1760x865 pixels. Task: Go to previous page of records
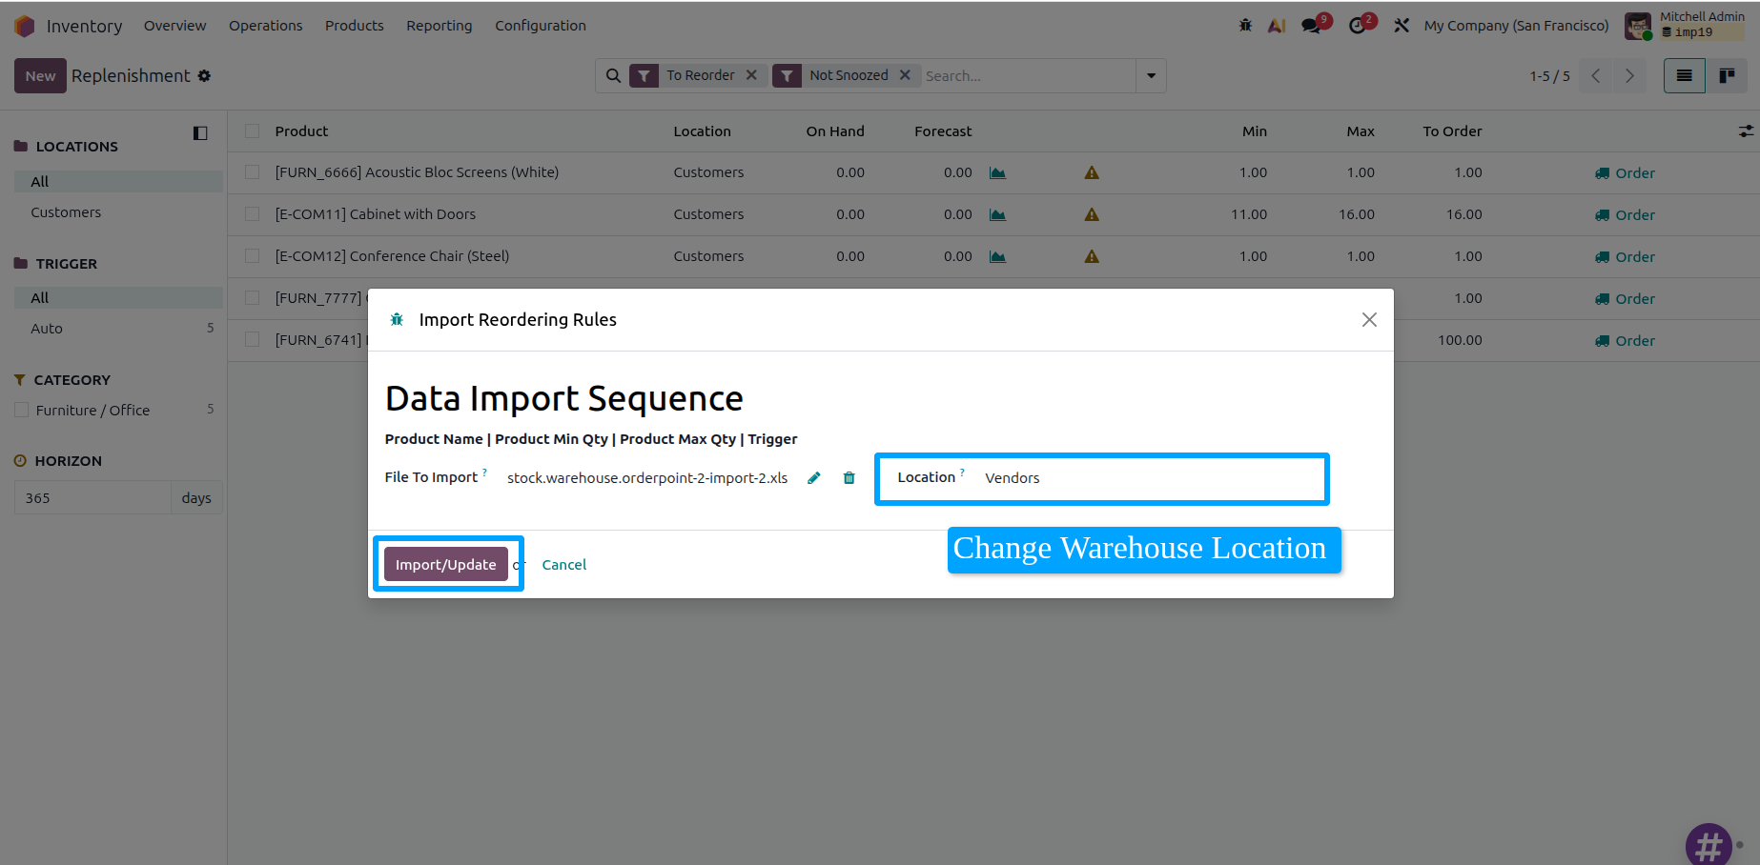[1596, 75]
